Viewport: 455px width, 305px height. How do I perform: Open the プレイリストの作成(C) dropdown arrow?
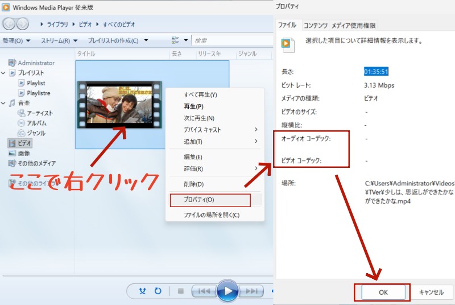[x=146, y=40]
